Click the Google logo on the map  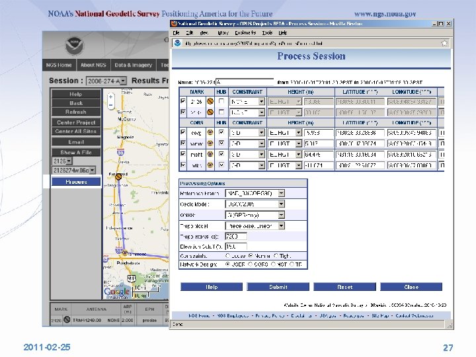(117, 292)
